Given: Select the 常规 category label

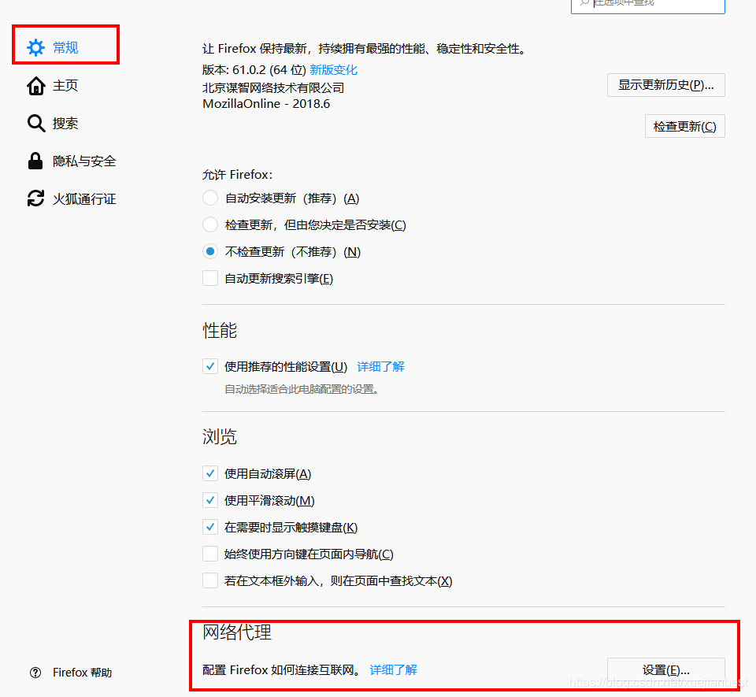Looking at the screenshot, I should 65,48.
